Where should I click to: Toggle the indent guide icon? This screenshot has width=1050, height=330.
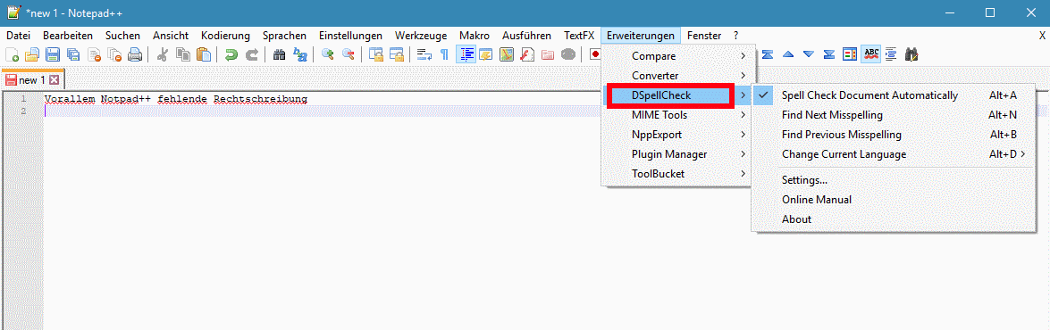click(x=466, y=54)
